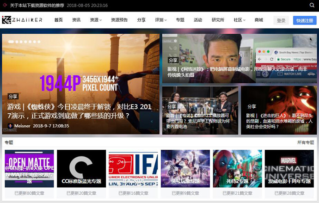Screen dimensions: 319x203
Task: Click the search magnifier icon
Action: [x=312, y=6]
